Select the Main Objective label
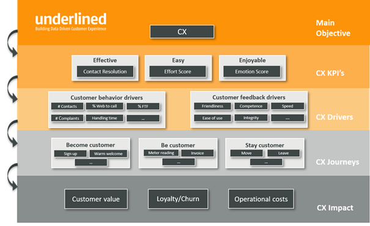This screenshot has height=226, width=370. click(333, 28)
